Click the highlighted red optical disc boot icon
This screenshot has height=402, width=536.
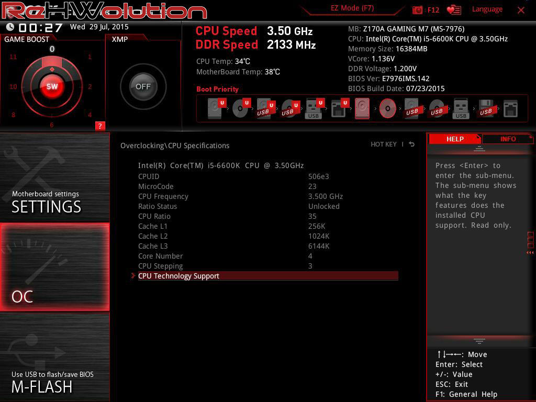[x=387, y=109]
